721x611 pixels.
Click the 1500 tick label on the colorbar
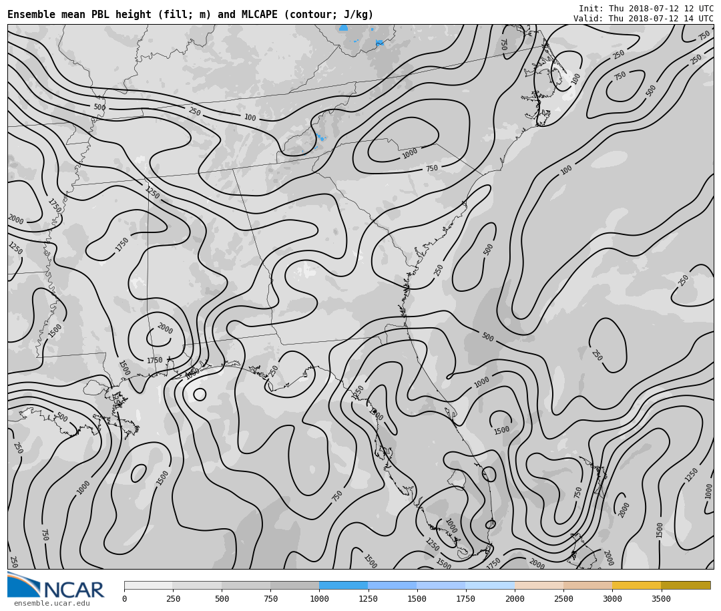click(x=417, y=599)
